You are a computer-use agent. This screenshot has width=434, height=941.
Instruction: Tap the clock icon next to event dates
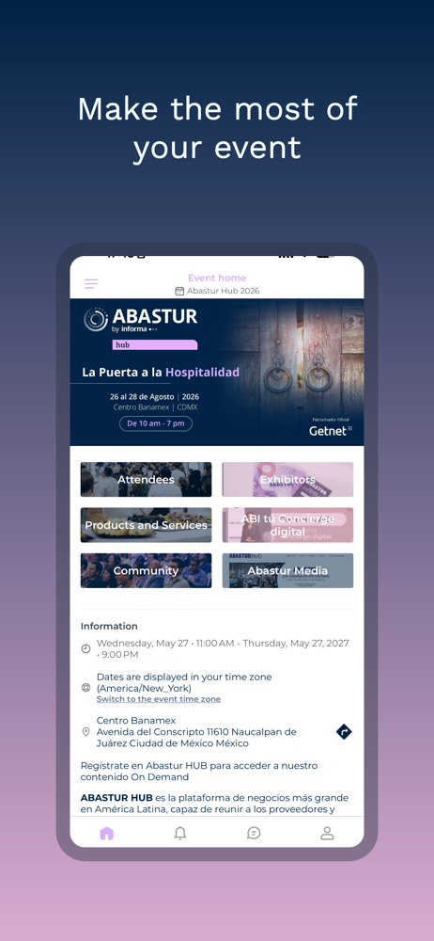point(85,648)
